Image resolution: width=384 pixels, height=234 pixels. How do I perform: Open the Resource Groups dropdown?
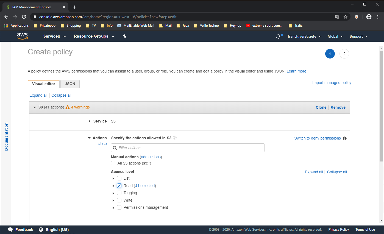[94, 36]
